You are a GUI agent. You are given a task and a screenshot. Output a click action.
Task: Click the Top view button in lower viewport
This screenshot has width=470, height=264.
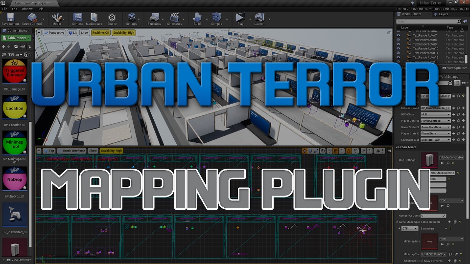click(x=49, y=151)
